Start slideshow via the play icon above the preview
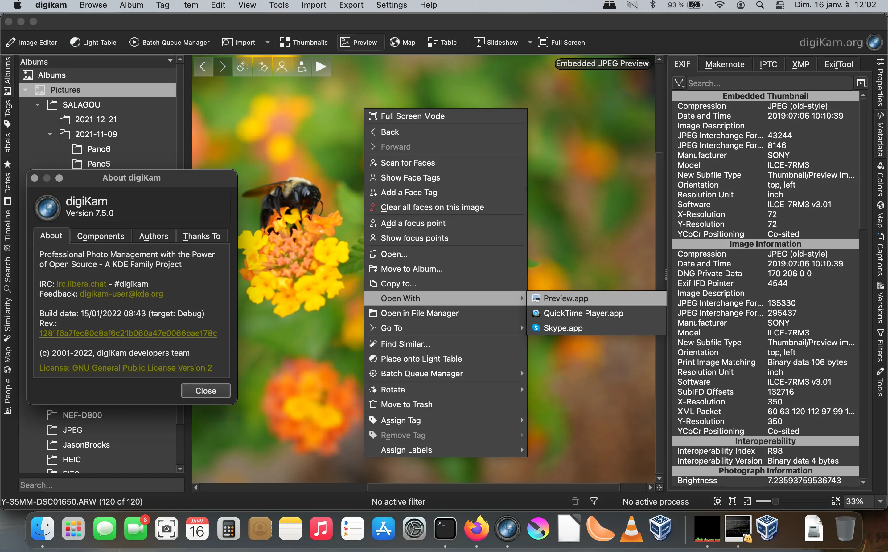This screenshot has height=552, width=888. (321, 67)
